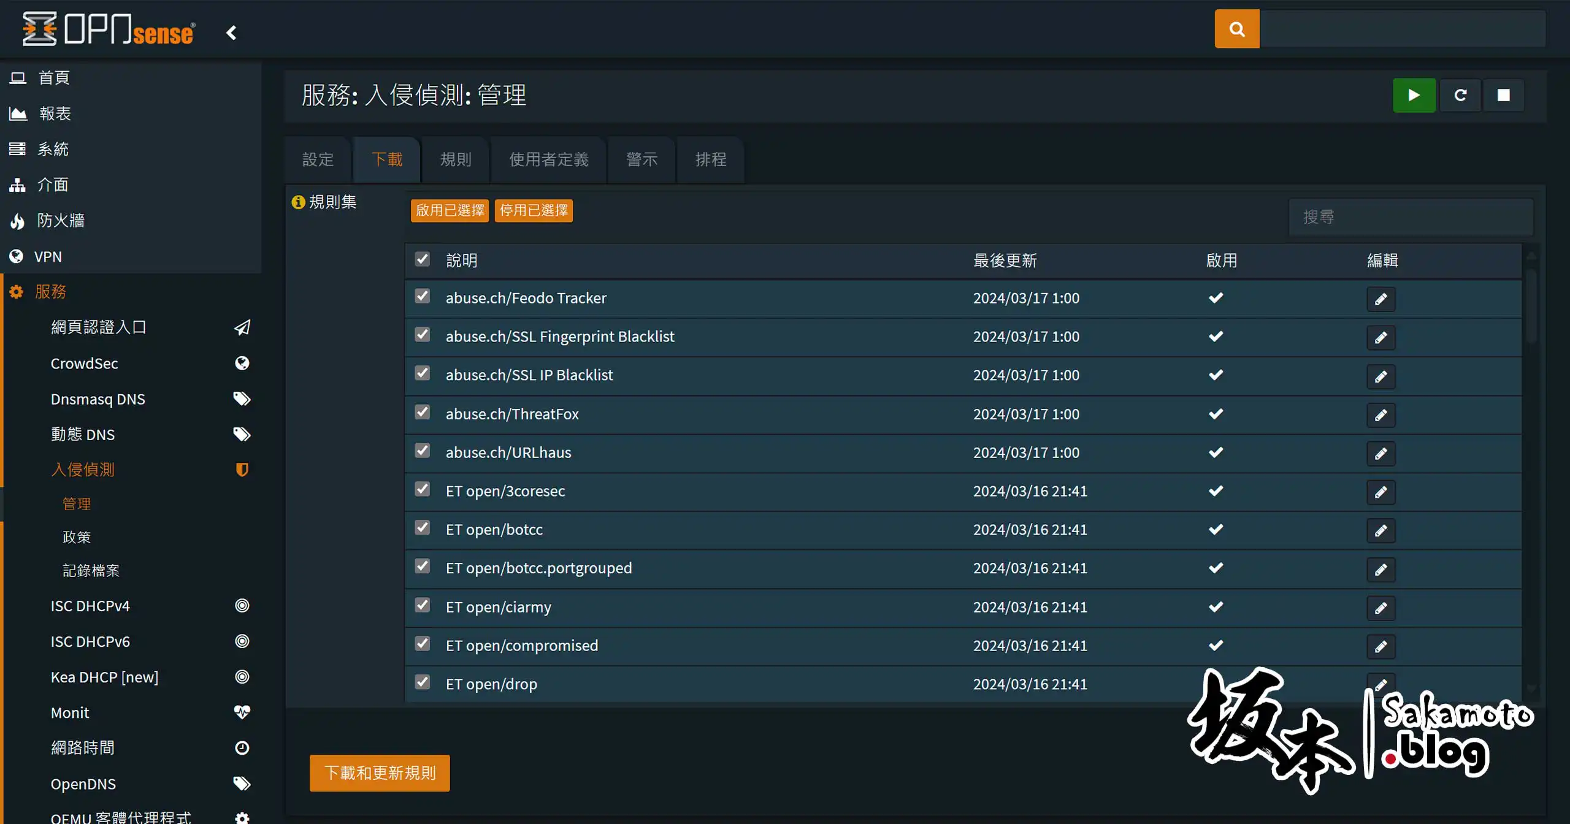The height and width of the screenshot is (824, 1570).
Task: Click the info icon next to 規則集
Action: tap(298, 202)
